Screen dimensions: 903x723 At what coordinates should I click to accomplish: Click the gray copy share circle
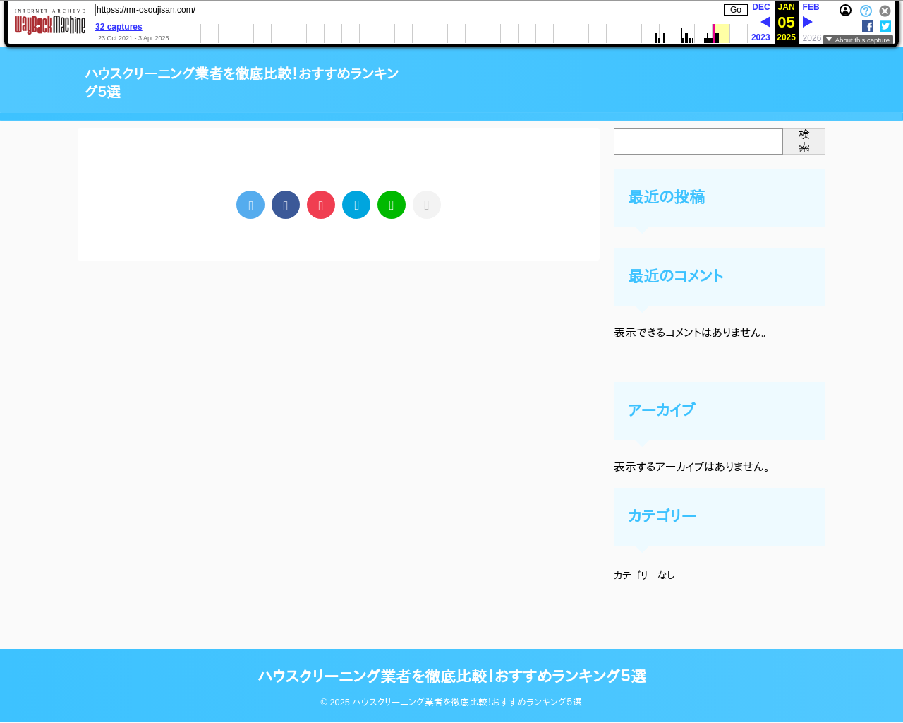[427, 205]
